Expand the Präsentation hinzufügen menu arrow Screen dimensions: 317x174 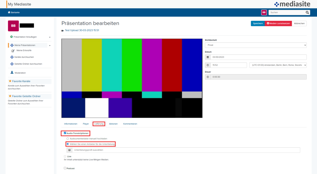pos(50,37)
